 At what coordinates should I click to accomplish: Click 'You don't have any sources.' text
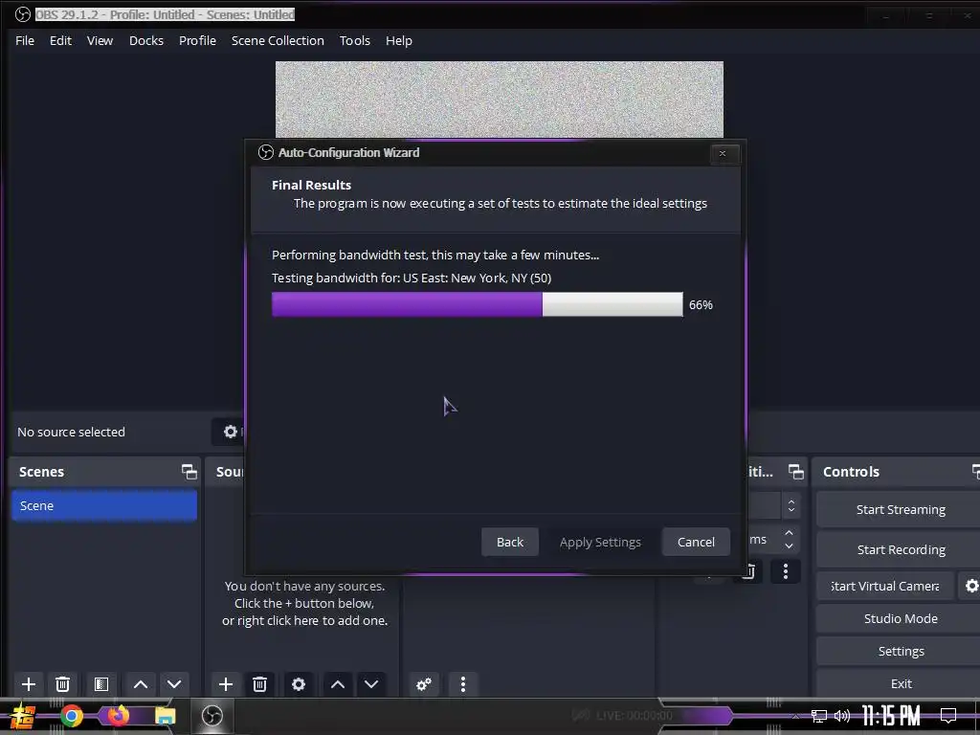point(305,587)
